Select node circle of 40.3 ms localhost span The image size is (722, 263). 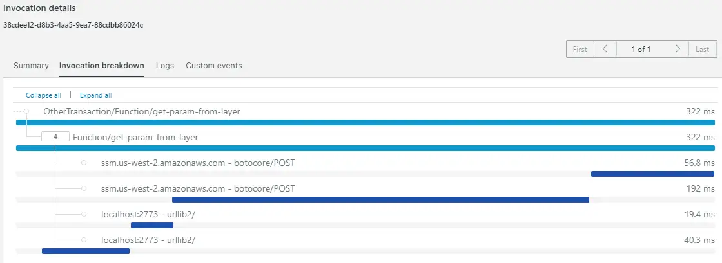pyautogui.click(x=84, y=240)
